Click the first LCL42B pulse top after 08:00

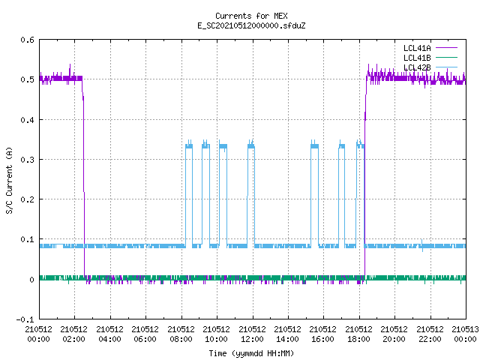pyautogui.click(x=189, y=145)
